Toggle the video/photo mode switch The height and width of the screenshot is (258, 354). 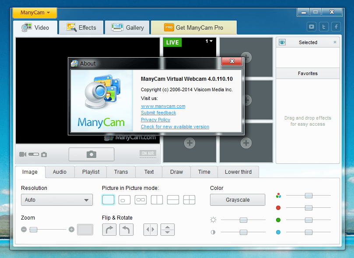coord(34,155)
